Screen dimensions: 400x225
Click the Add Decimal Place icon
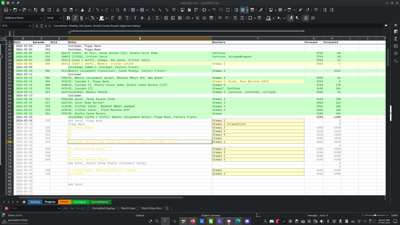220,18
